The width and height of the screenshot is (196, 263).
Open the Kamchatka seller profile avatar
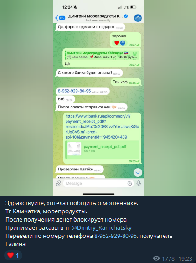point(138,18)
